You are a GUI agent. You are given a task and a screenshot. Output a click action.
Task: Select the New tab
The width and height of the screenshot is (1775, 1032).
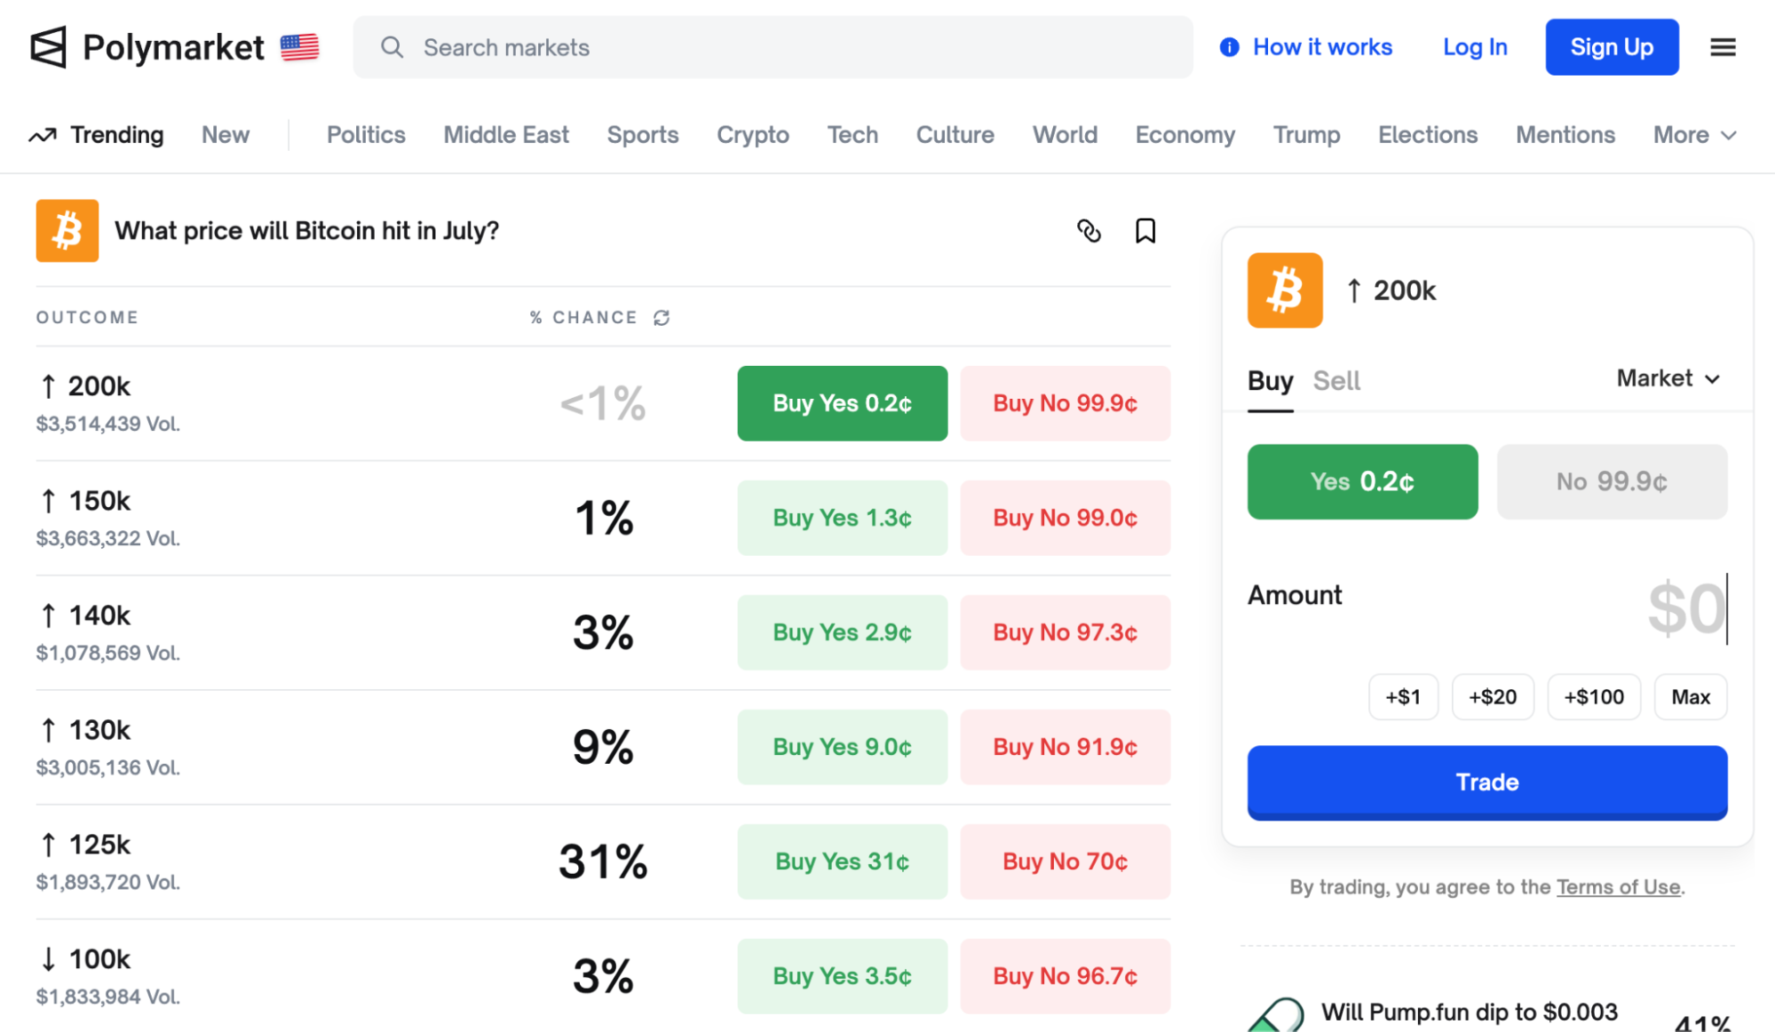[226, 135]
